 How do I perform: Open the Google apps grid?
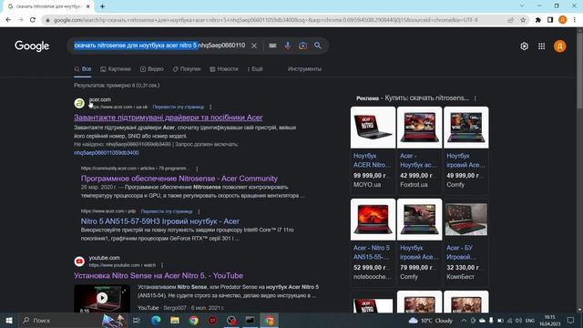point(542,46)
